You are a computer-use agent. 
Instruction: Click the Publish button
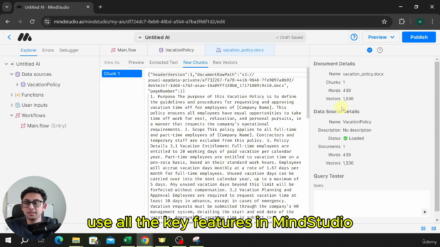[419, 37]
